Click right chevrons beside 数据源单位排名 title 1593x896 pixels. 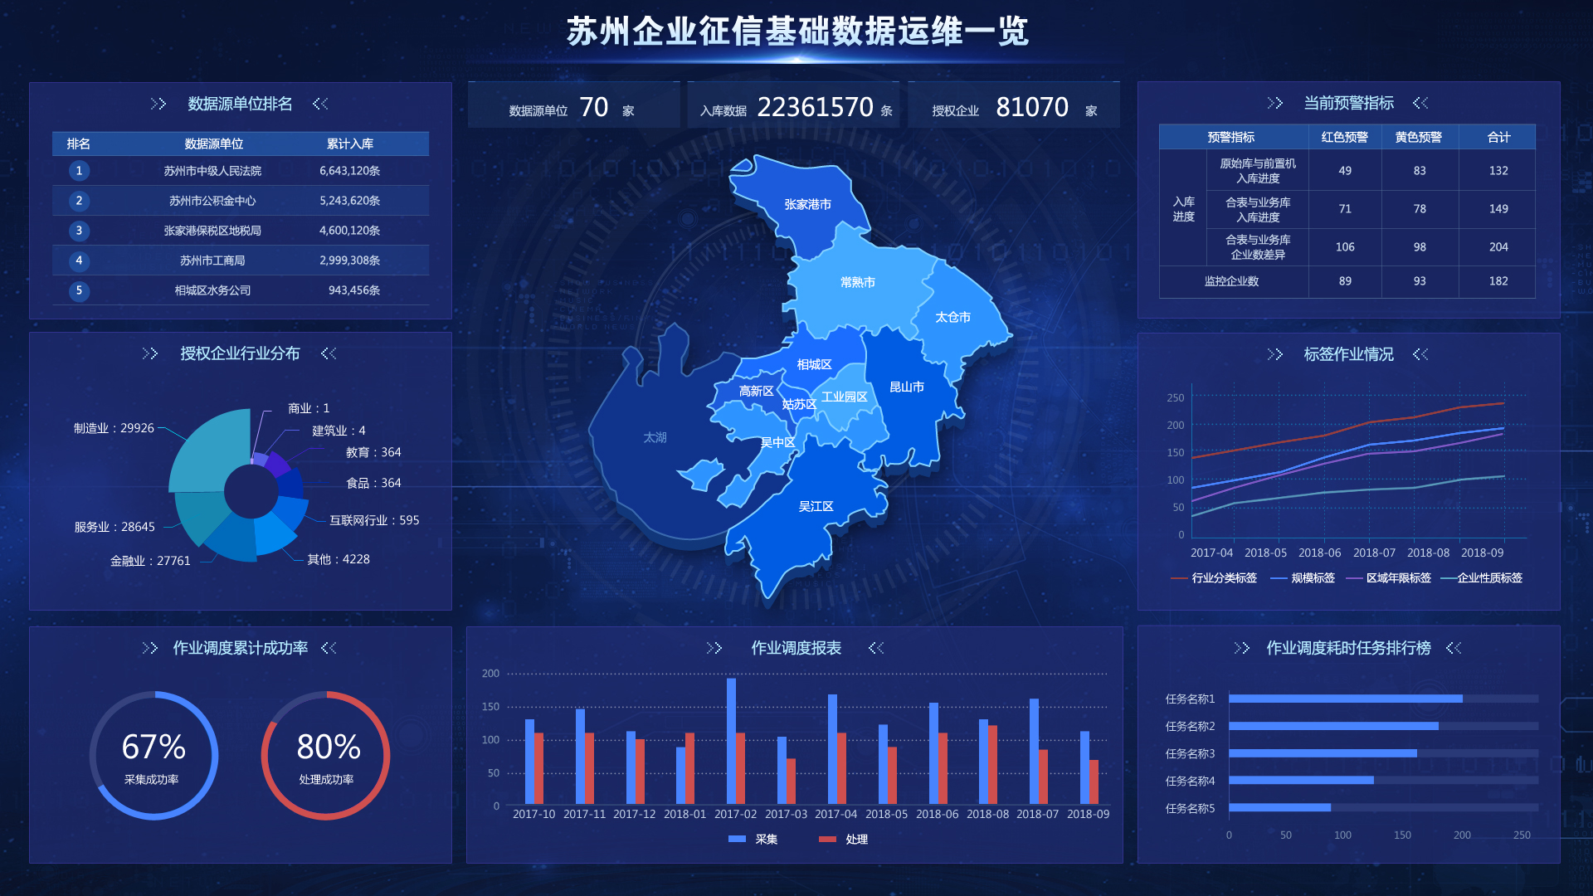pos(320,104)
